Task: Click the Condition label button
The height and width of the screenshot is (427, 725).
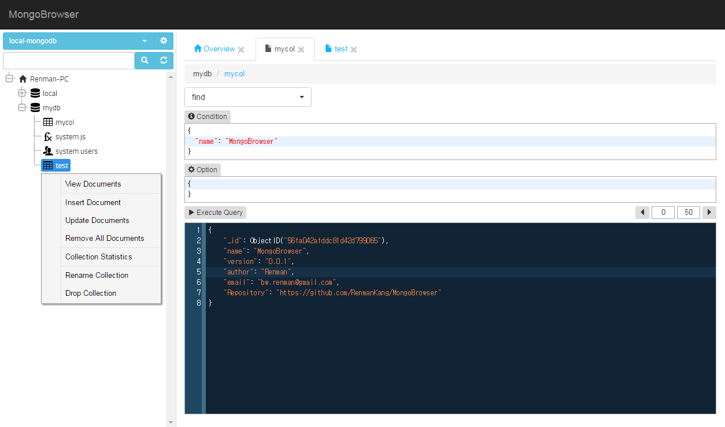Action: coord(208,117)
